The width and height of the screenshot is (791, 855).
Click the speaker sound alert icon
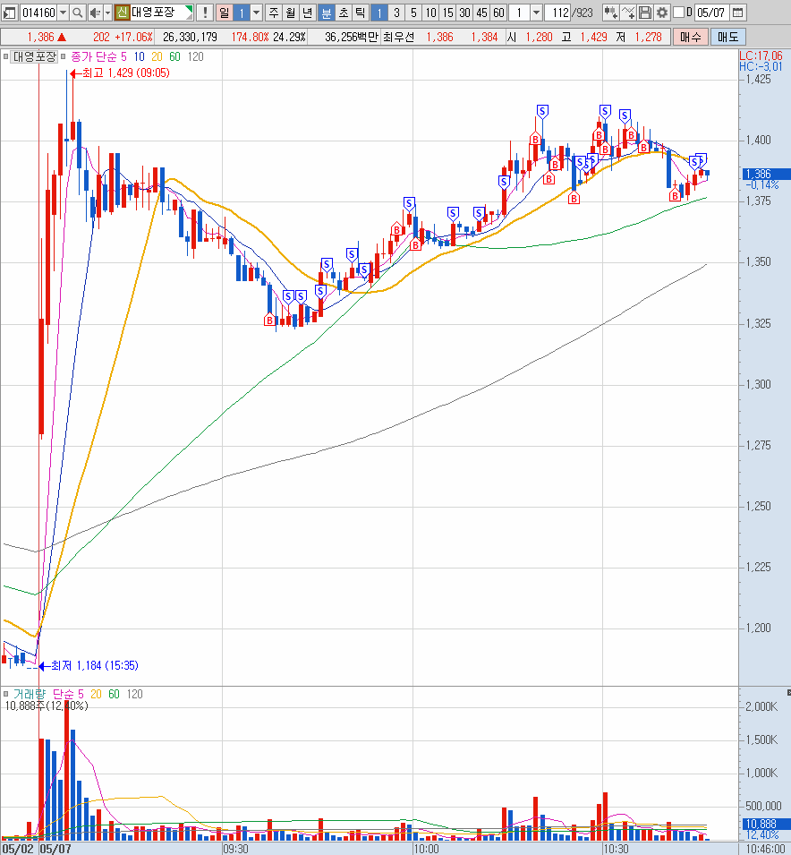point(94,13)
